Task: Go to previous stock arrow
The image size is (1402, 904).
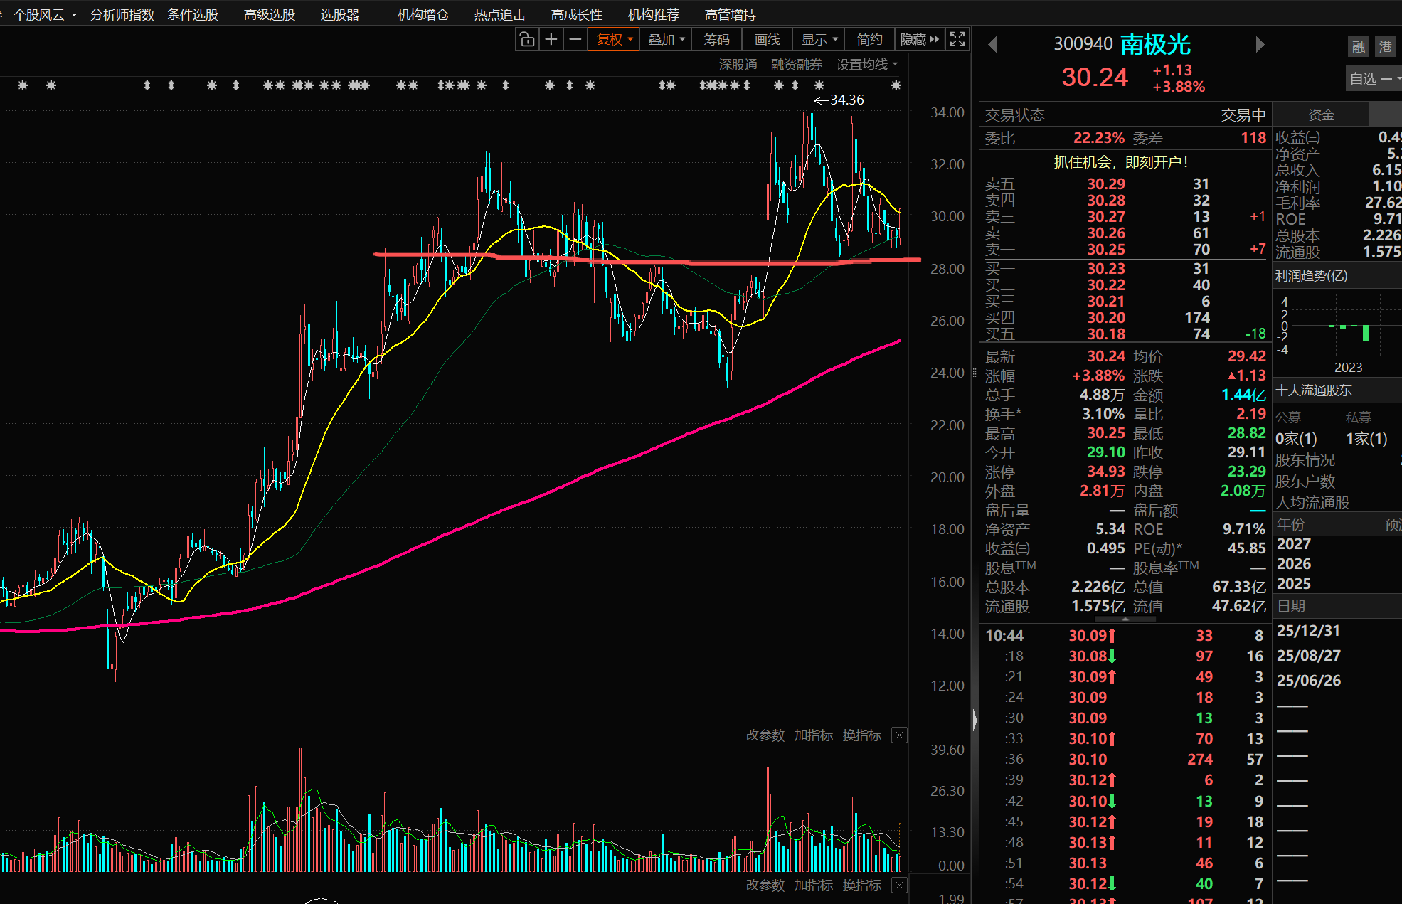Action: coord(993,46)
